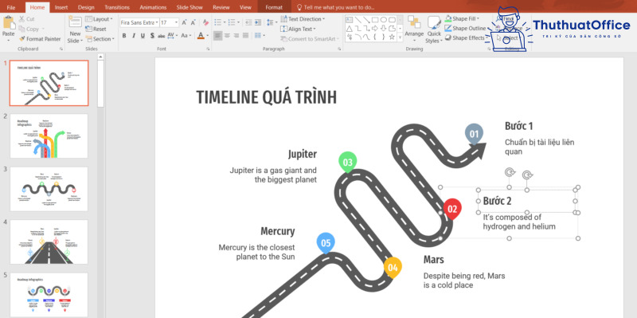
Task: Click the Tell me lightbulb search box
Action: (x=335, y=7)
